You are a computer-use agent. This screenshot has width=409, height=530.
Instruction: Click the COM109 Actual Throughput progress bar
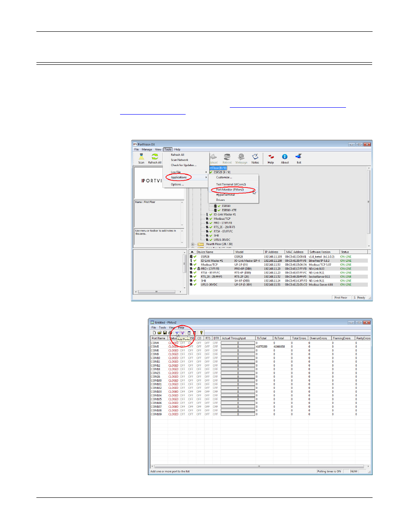click(238, 414)
